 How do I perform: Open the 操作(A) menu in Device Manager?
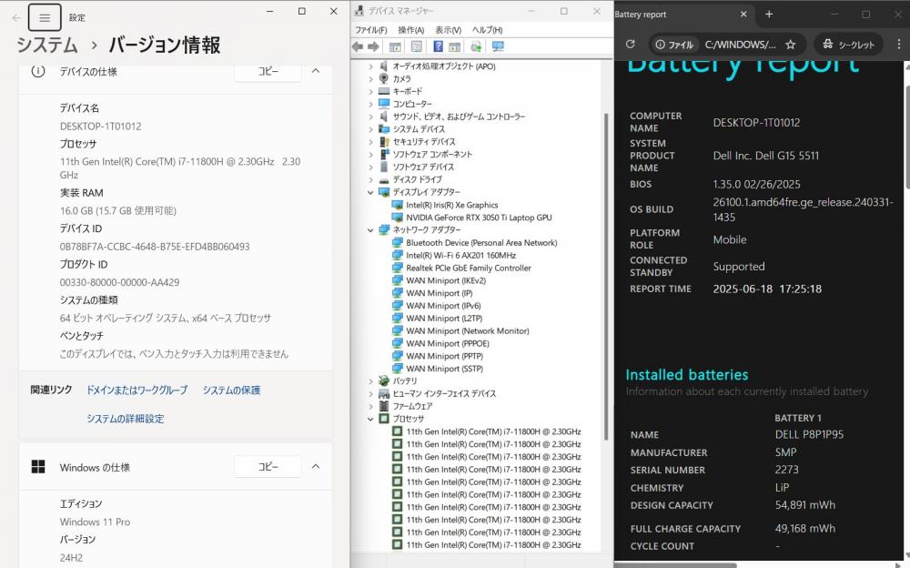click(411, 30)
